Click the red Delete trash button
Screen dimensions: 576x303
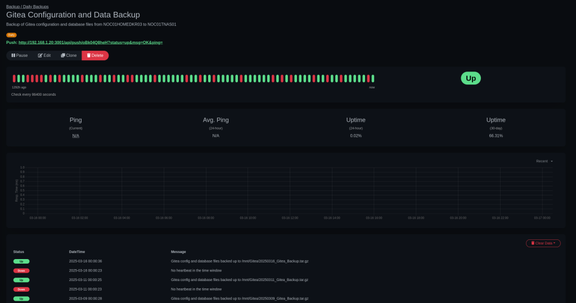tap(95, 55)
